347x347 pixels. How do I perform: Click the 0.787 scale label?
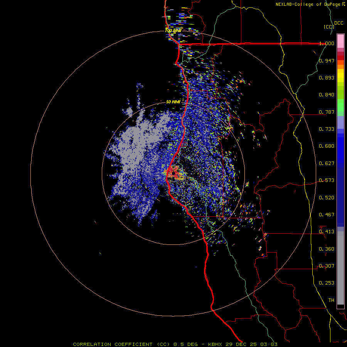(x=327, y=112)
